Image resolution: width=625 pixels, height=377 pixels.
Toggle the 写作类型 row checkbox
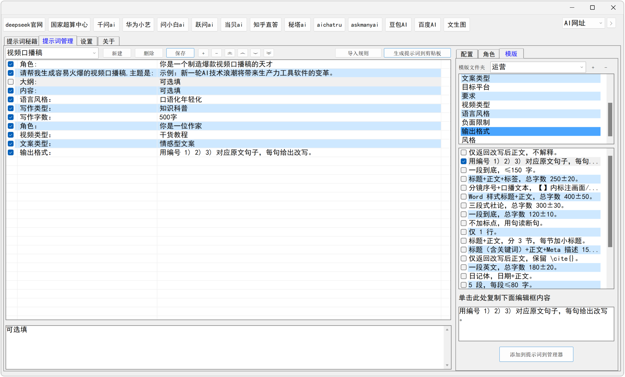point(11,108)
